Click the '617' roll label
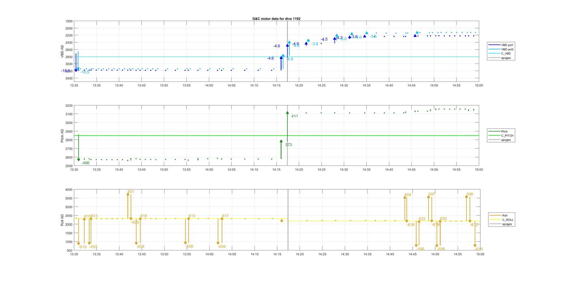 tap(225, 216)
